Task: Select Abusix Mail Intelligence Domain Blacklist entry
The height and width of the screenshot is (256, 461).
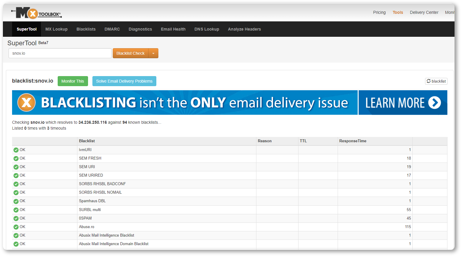Action: tap(114, 244)
